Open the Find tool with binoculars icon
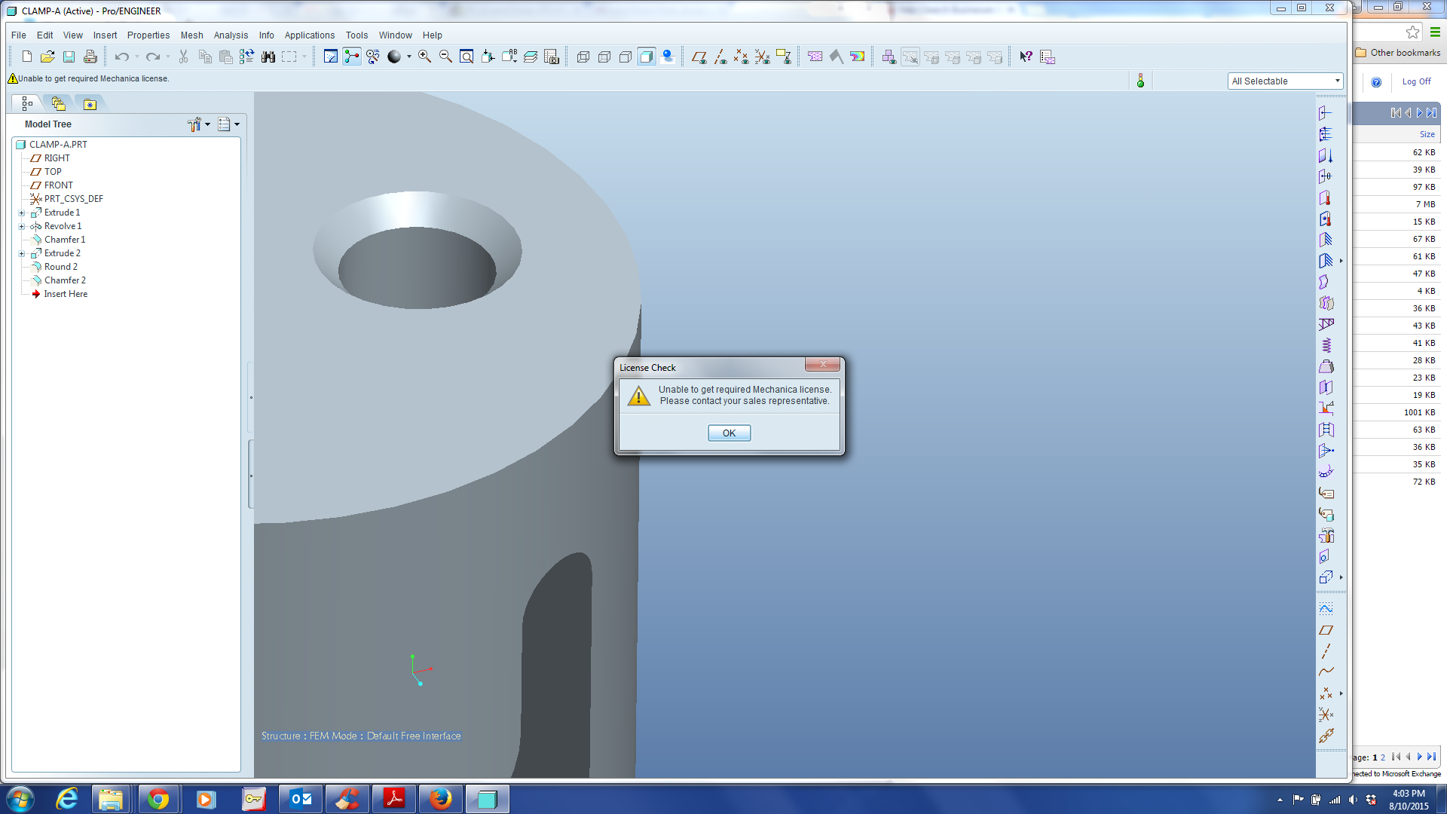 click(x=268, y=57)
